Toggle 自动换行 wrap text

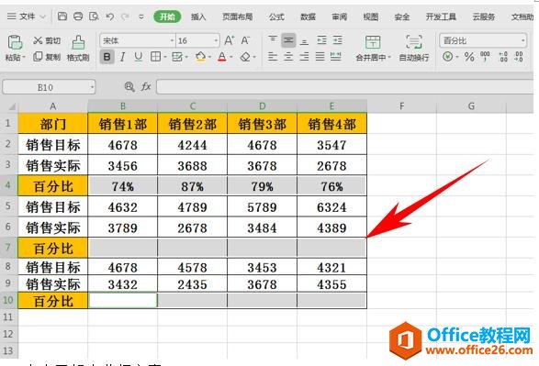(x=414, y=48)
